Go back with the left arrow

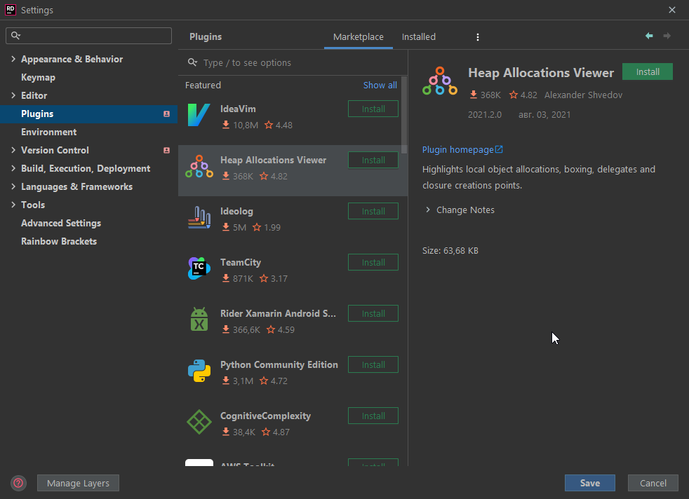coord(649,36)
